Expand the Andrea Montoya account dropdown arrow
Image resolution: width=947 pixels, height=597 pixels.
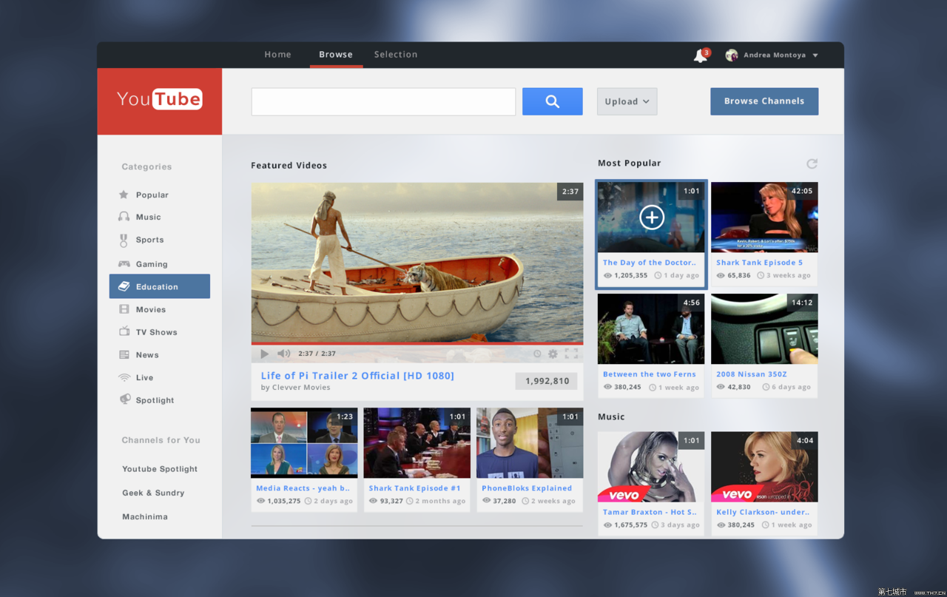[x=815, y=55]
